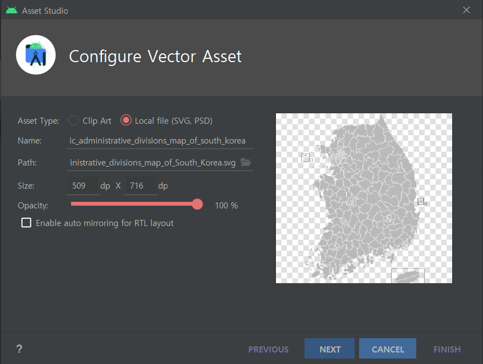
Task: Select the Clip Art asset type
Action: [x=73, y=120]
